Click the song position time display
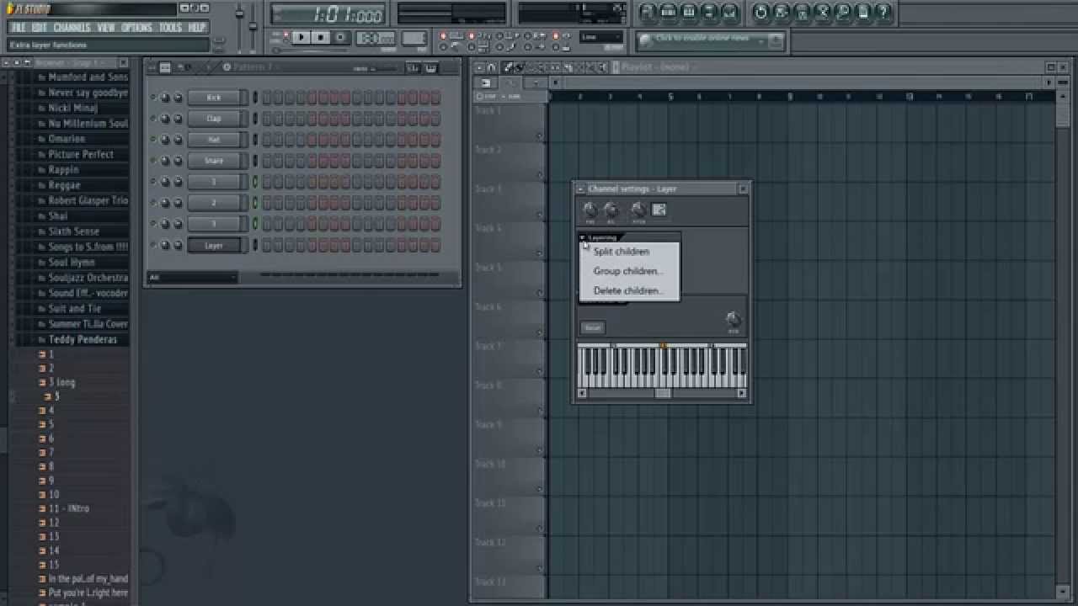 328,14
